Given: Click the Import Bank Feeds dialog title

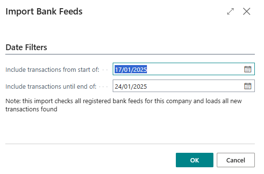Looking at the screenshot, I should pyautogui.click(x=44, y=12).
